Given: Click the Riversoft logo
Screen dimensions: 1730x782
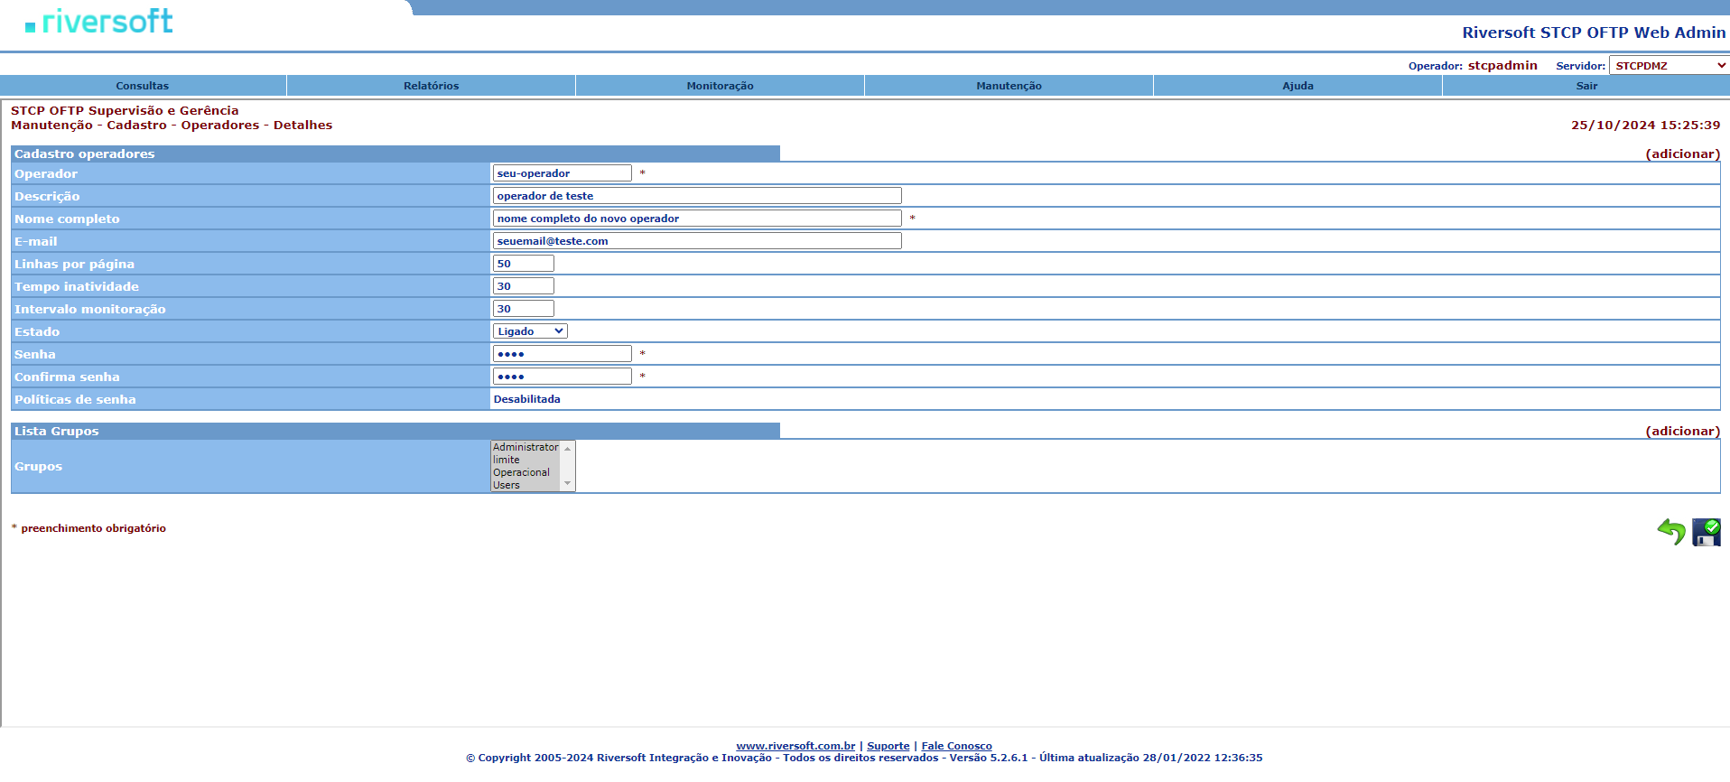Looking at the screenshot, I should pyautogui.click(x=99, y=22).
